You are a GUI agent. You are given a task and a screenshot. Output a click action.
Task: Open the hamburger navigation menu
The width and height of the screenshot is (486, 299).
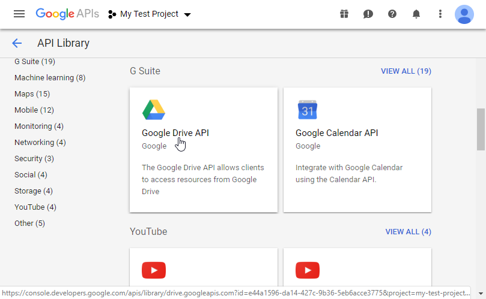coord(19,14)
